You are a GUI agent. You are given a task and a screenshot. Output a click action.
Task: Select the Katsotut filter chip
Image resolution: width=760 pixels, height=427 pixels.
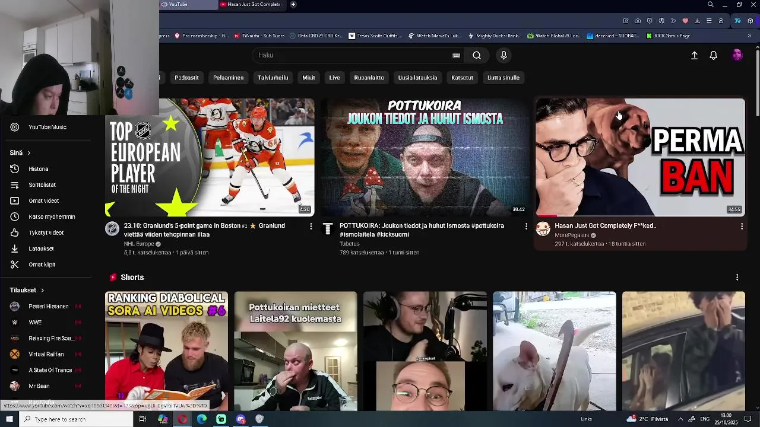(x=463, y=78)
